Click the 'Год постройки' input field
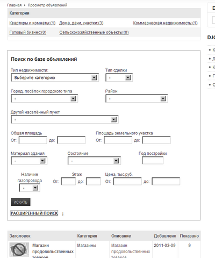The image size is (215, 258). (153, 160)
